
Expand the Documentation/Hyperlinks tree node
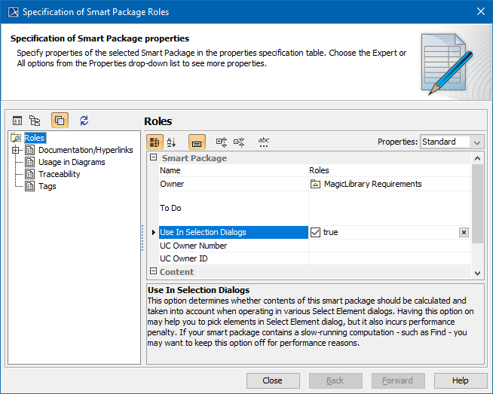(16, 150)
